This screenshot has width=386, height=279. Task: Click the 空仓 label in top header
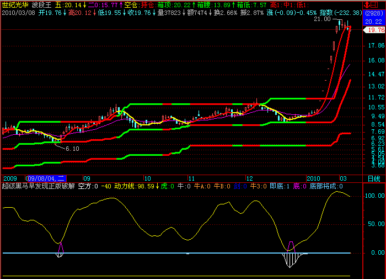tap(131, 4)
